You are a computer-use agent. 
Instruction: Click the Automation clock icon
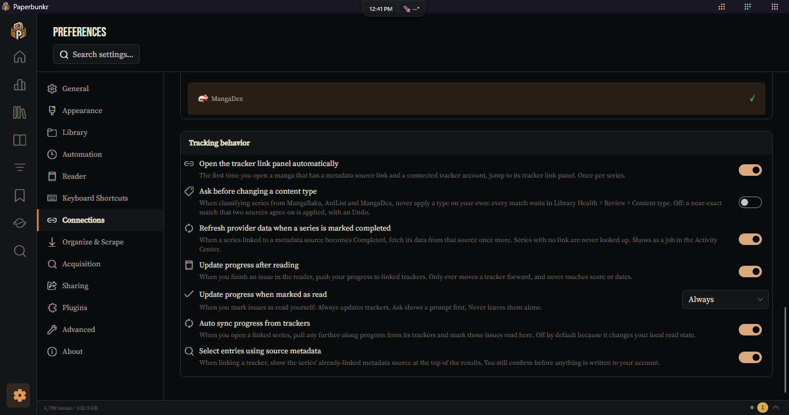52,154
